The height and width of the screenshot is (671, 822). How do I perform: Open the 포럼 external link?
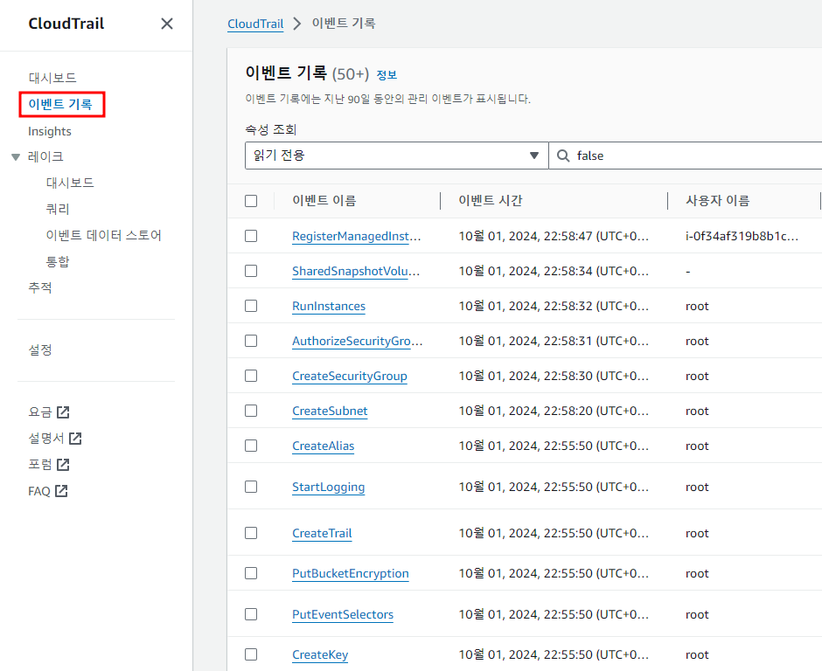[49, 465]
